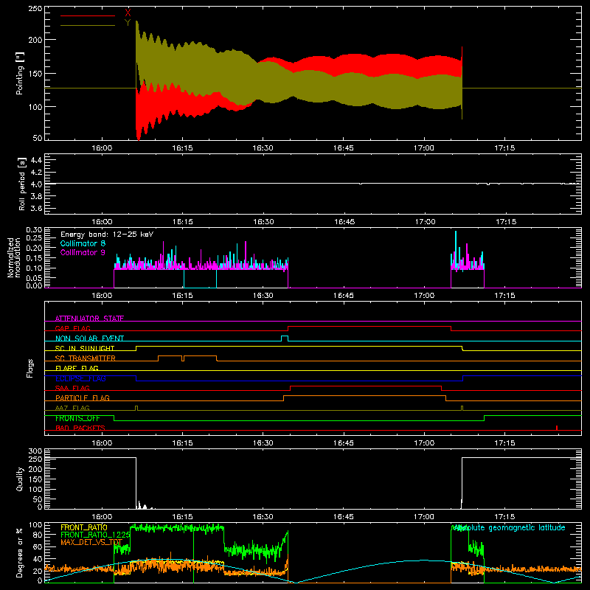Click the "0.30" tick on modulation axis
The image size is (590, 590).
pyautogui.click(x=34, y=229)
